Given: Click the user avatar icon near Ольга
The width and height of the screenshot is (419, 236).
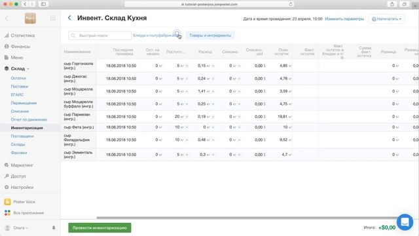Looking at the screenshot, I should (7, 227).
